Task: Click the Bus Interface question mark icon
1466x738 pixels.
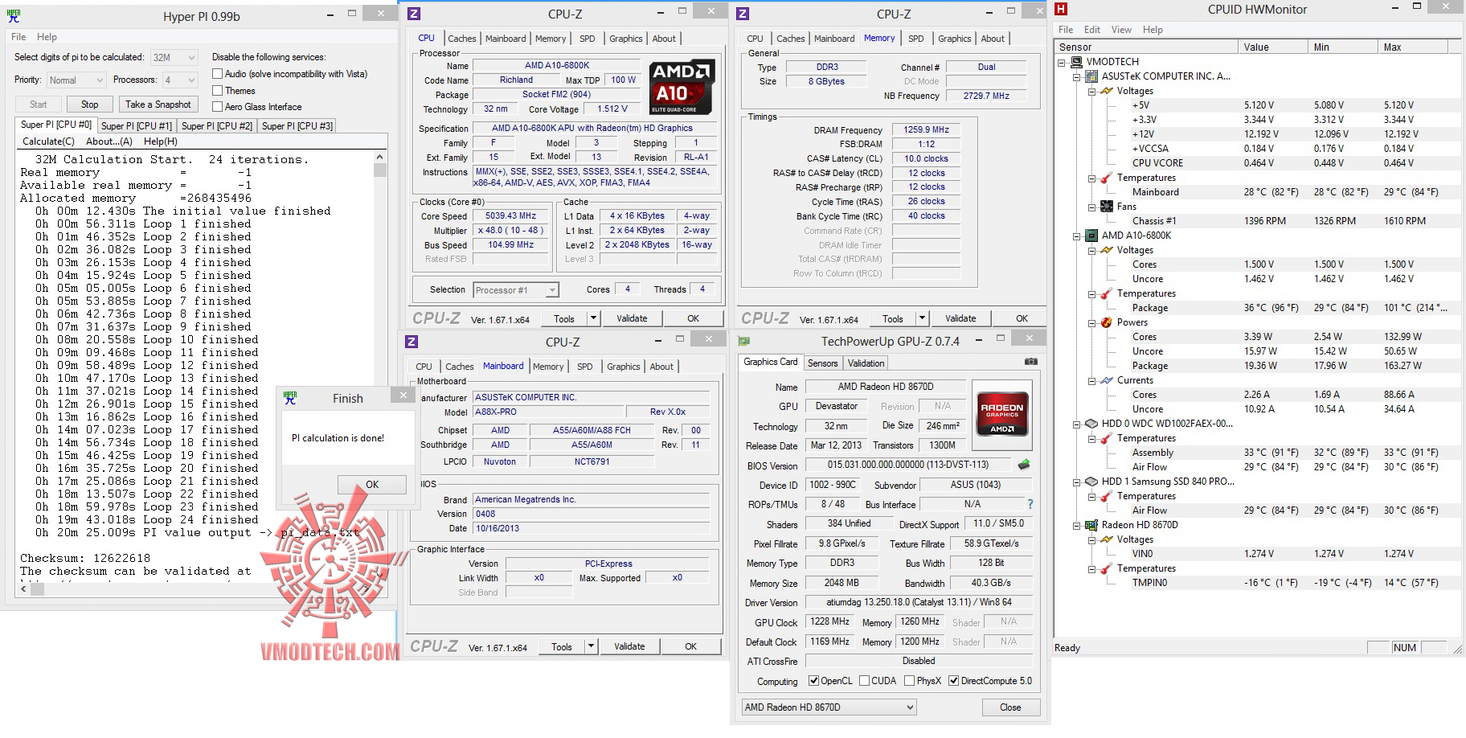Action: pos(1030,504)
